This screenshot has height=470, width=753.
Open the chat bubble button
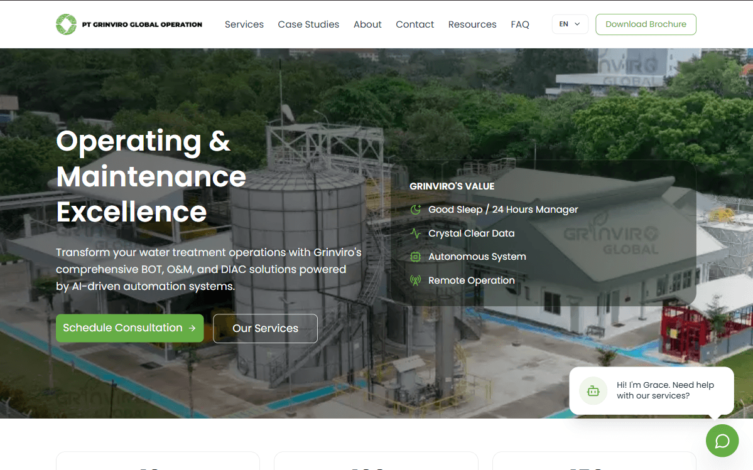722,441
